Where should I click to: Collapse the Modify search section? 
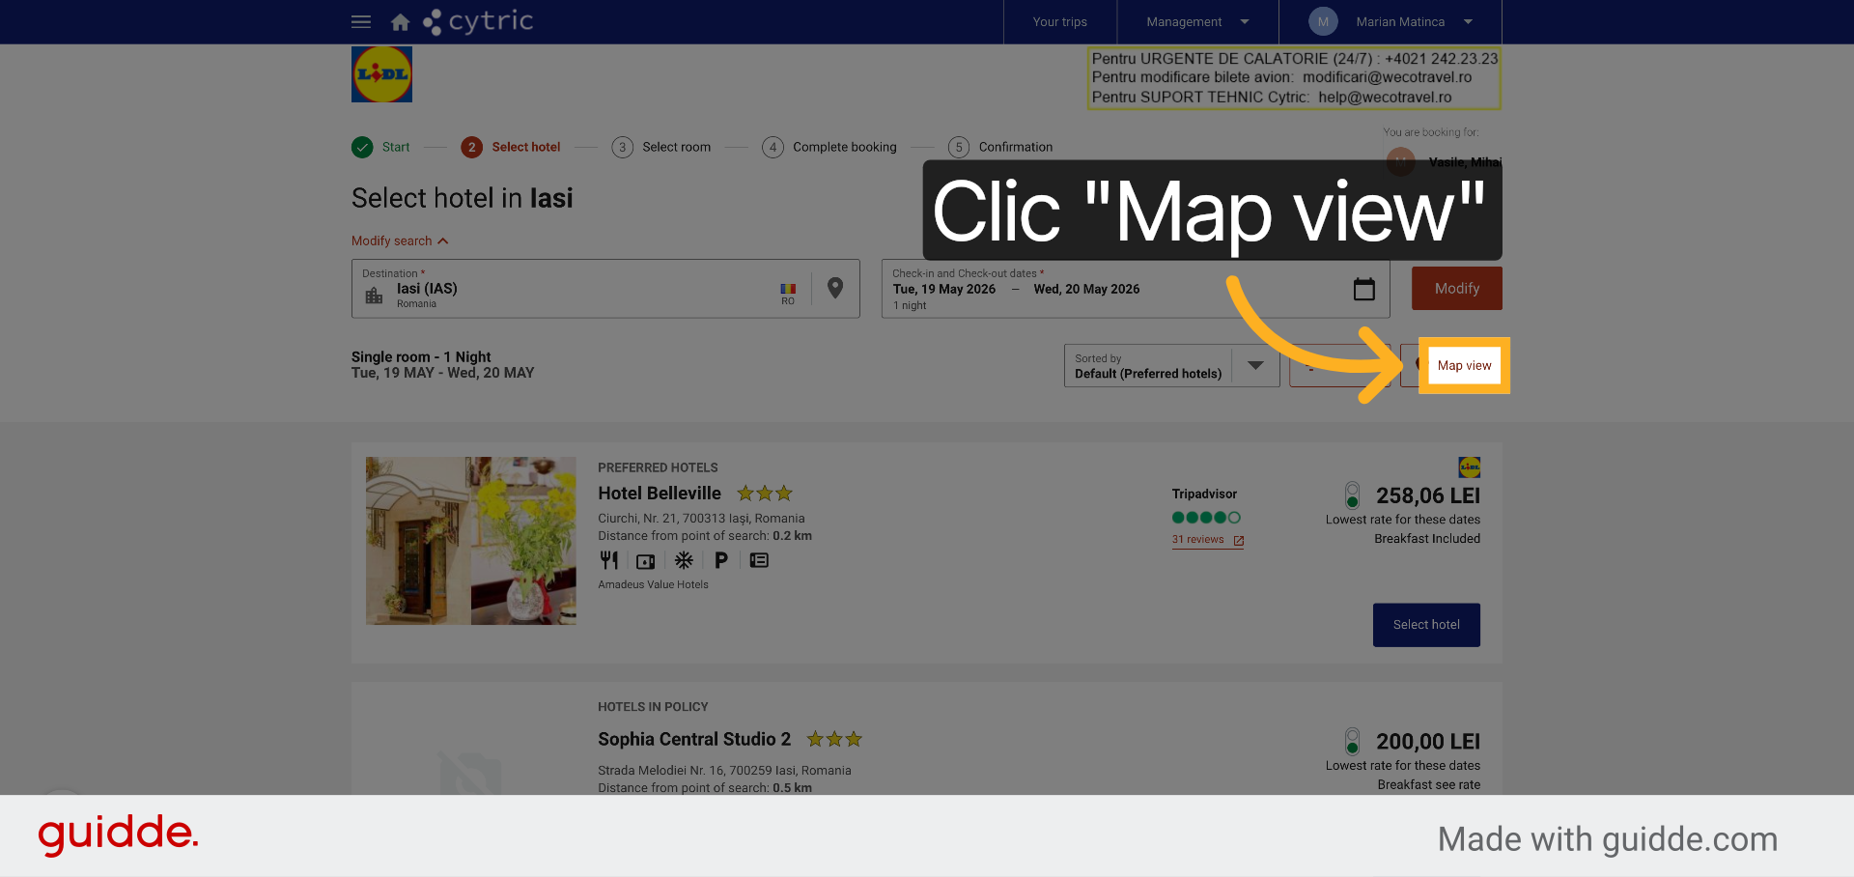(400, 240)
